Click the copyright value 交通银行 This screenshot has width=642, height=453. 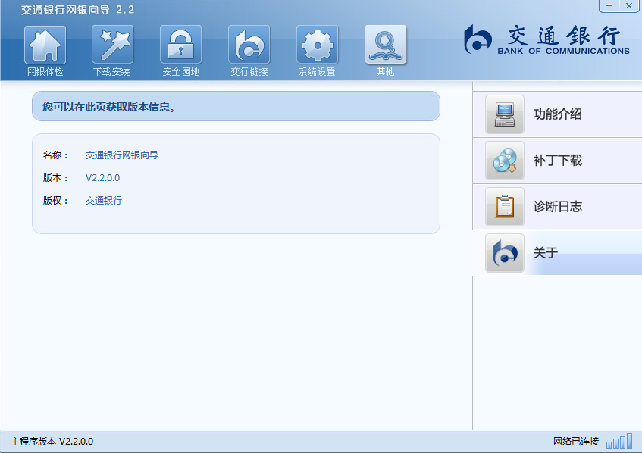point(104,201)
